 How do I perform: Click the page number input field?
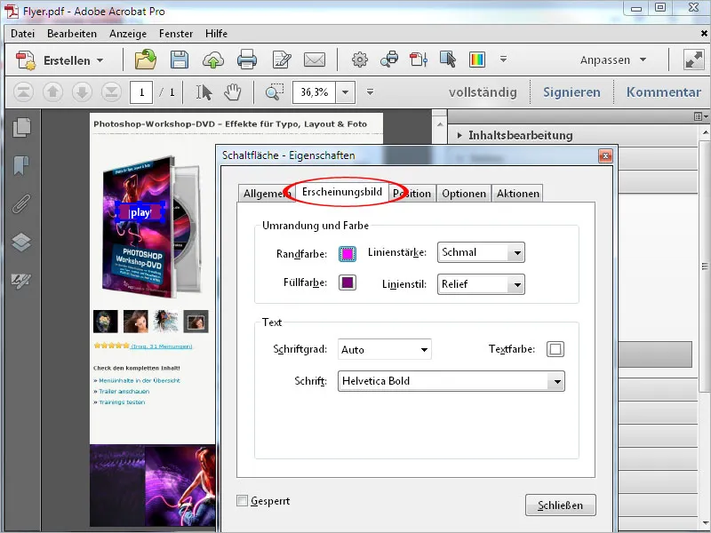coord(141,92)
